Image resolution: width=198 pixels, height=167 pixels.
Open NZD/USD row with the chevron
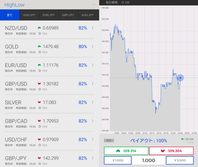[x=93, y=28]
